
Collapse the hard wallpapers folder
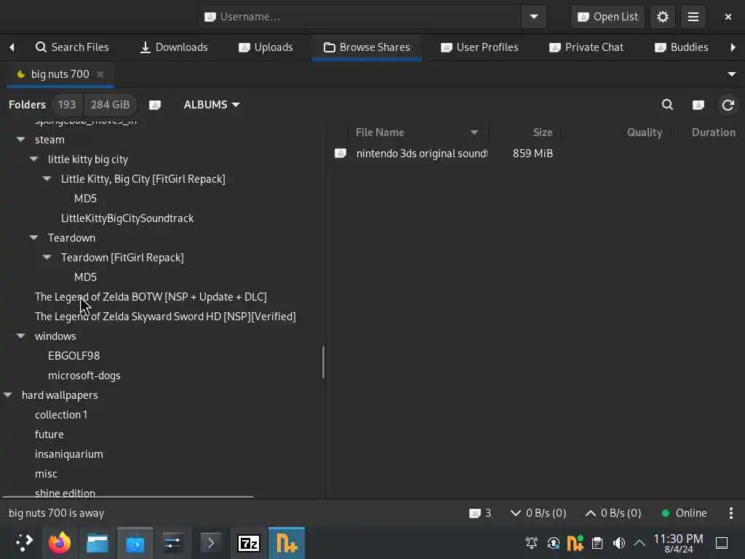[x=7, y=395]
